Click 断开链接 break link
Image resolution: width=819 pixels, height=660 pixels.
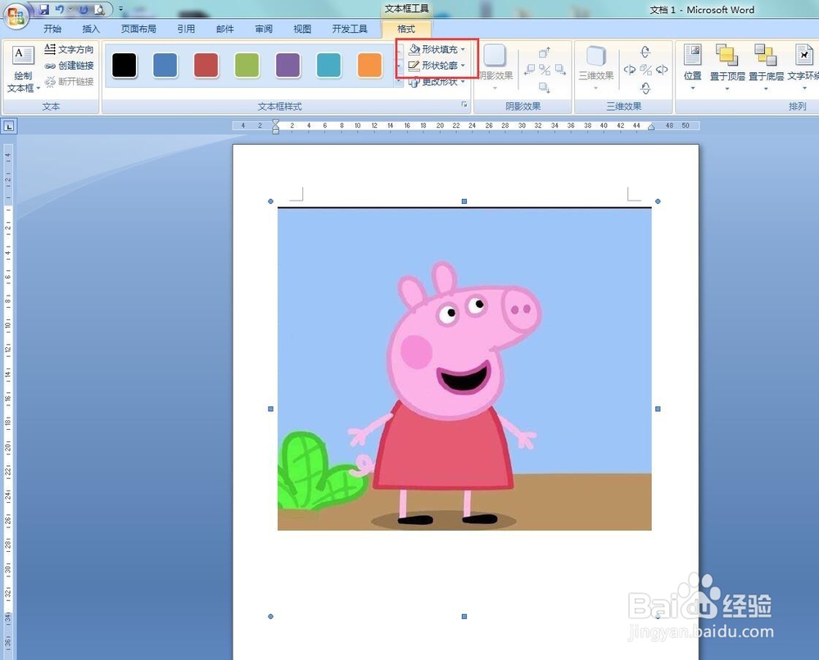pos(69,81)
